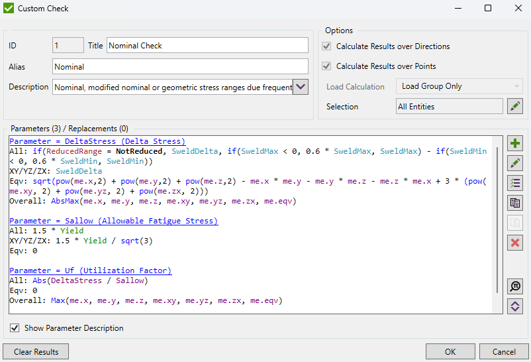Click the green plus add parameter icon

[514, 143]
